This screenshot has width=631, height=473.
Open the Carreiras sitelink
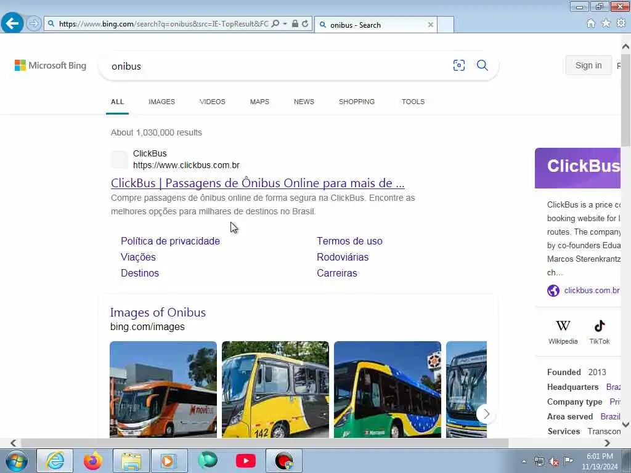(x=337, y=273)
